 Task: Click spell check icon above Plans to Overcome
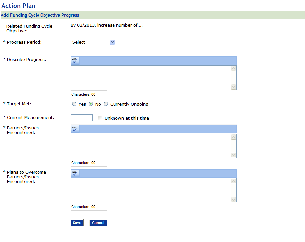(75, 173)
